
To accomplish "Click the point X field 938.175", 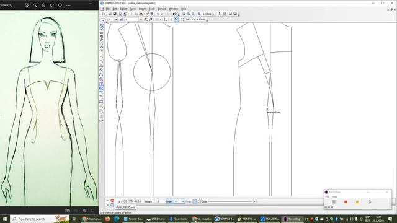I will 127,201.
